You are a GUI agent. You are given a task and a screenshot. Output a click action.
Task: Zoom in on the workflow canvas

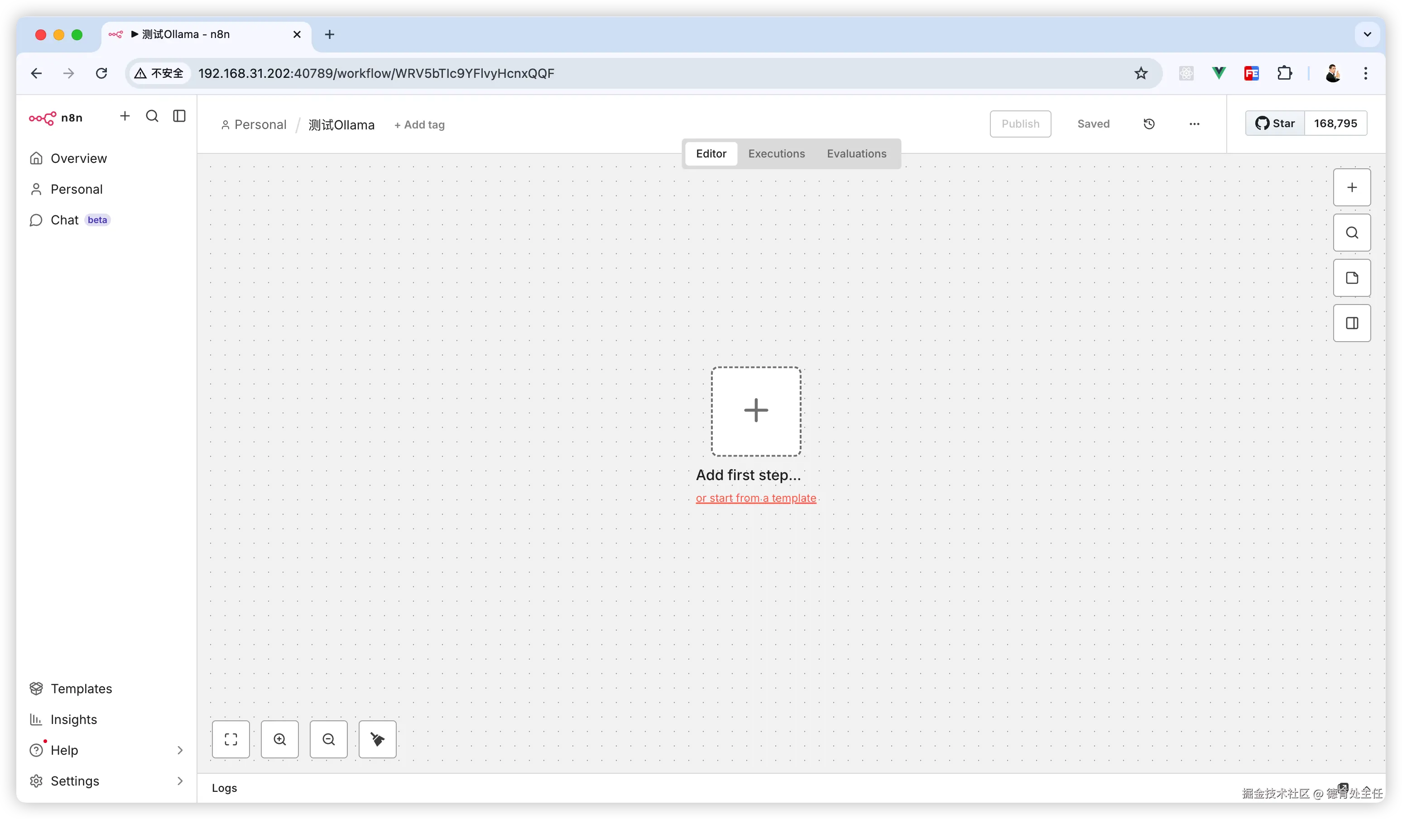pyautogui.click(x=279, y=739)
